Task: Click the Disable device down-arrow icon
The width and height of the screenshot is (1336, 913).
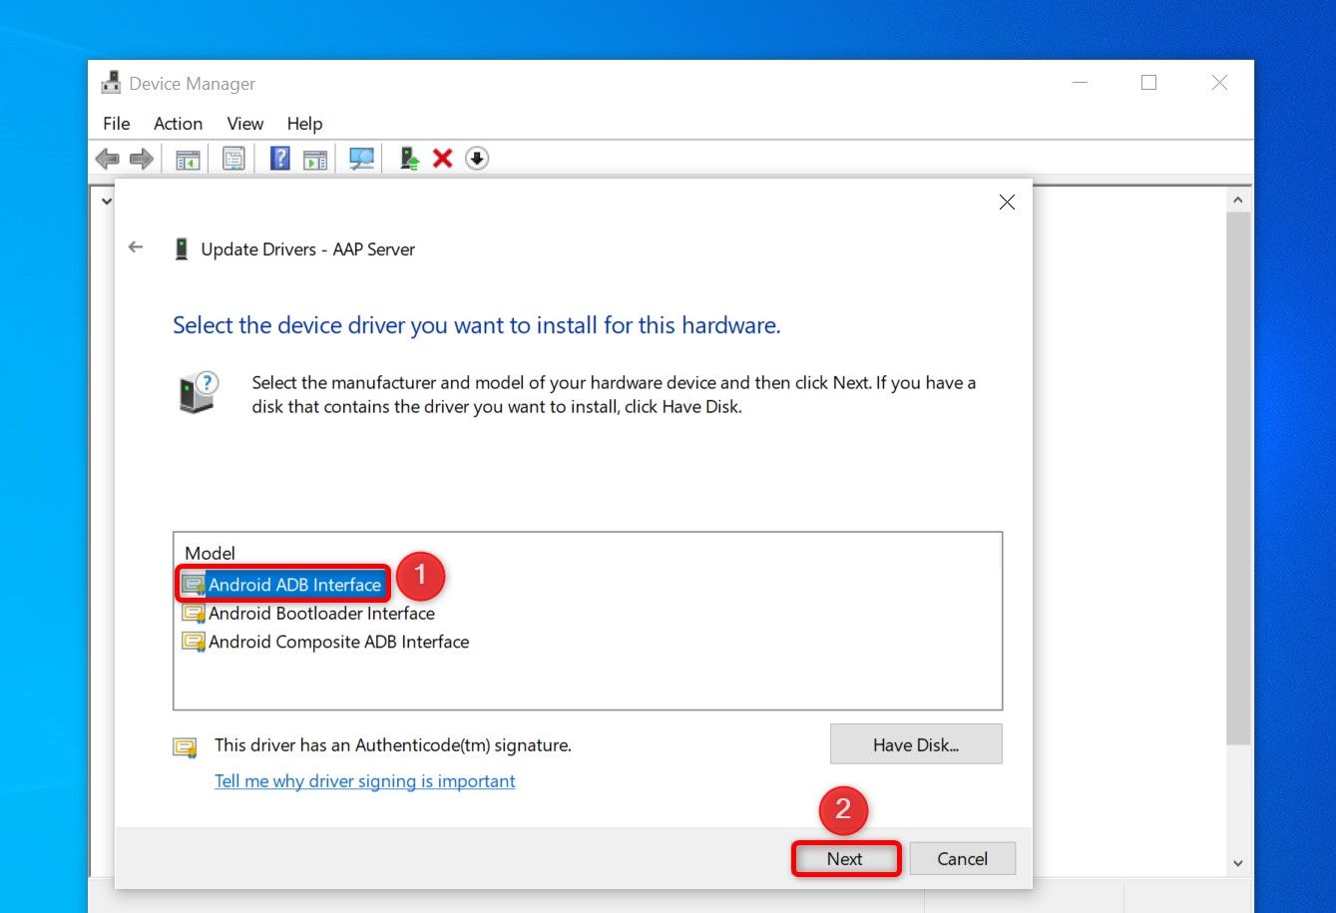Action: pyautogui.click(x=477, y=159)
